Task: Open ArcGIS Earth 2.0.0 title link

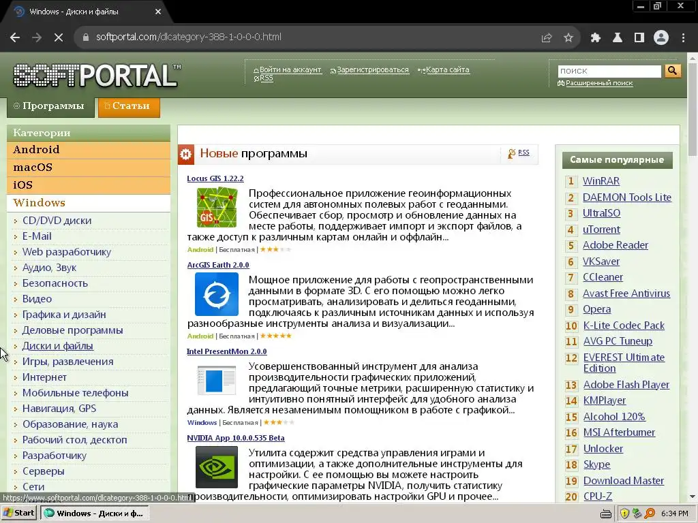Action: coord(218,265)
